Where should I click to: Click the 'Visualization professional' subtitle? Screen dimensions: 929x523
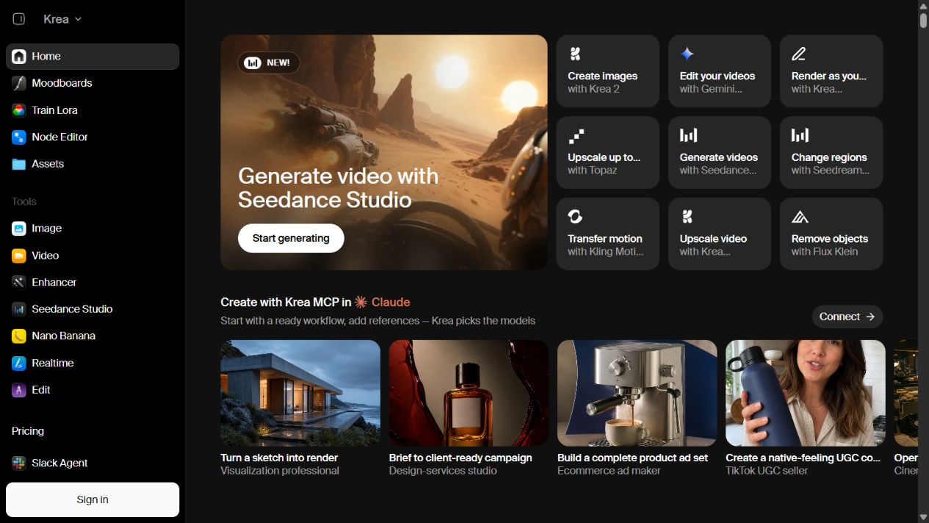[x=280, y=471]
